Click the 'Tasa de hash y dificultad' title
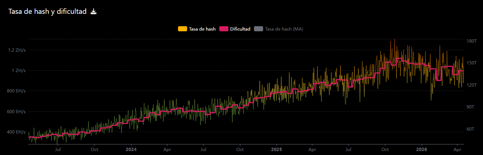 (x=47, y=12)
